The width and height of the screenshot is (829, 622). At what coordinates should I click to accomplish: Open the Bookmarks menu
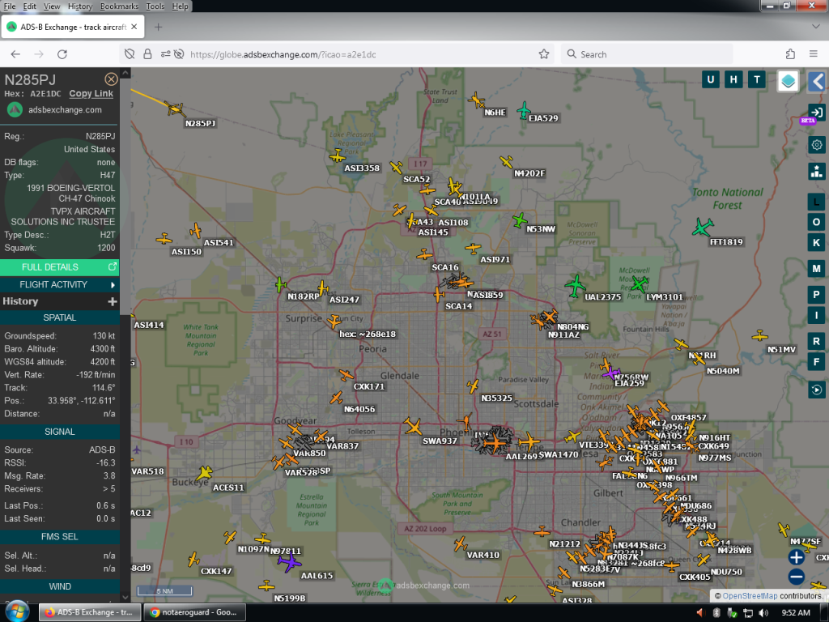pyautogui.click(x=119, y=6)
